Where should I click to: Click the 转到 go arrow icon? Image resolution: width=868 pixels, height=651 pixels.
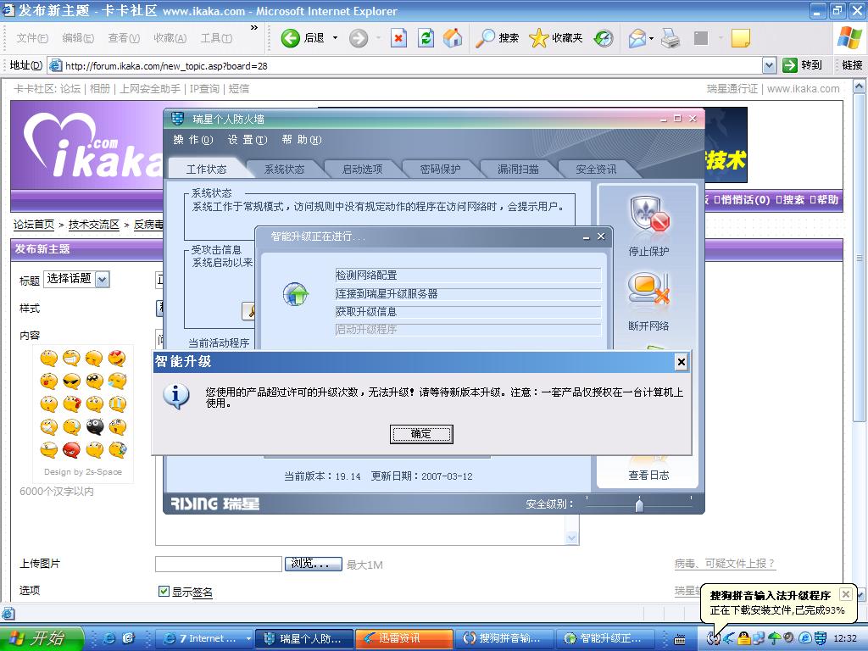point(790,65)
